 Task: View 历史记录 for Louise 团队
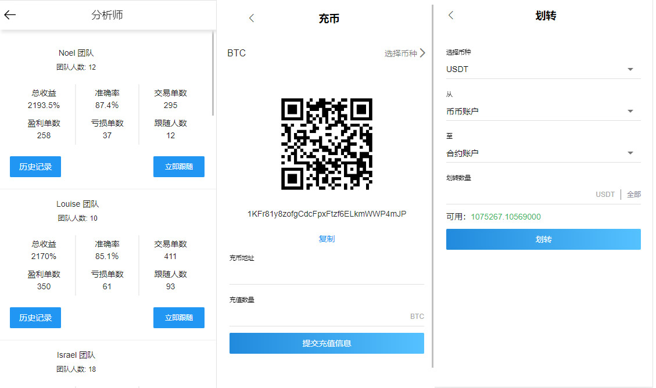[35, 318]
